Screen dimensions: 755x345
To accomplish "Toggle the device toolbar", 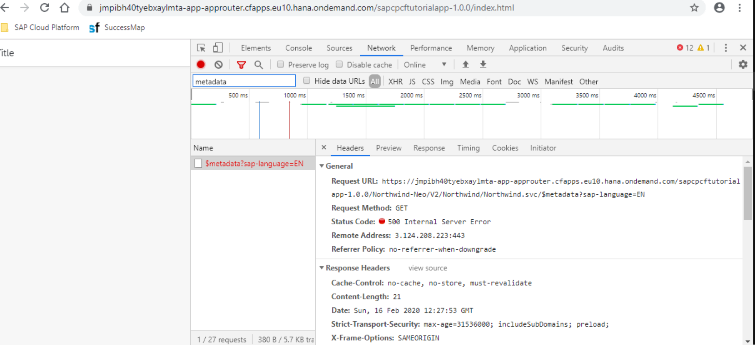I will (x=218, y=48).
